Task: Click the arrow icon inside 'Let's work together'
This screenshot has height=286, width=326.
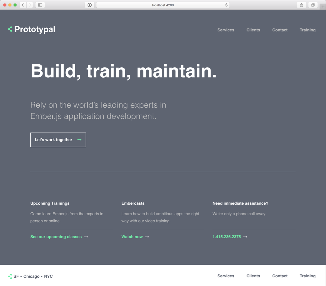Action: click(79, 140)
